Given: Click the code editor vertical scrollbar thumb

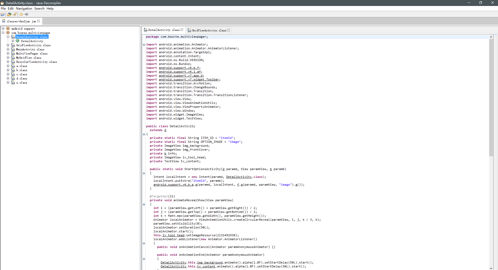Looking at the screenshot, I should pos(491,98).
